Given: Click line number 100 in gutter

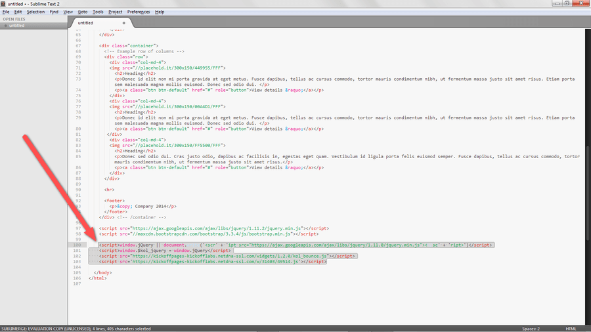Looking at the screenshot, I should click(x=77, y=245).
